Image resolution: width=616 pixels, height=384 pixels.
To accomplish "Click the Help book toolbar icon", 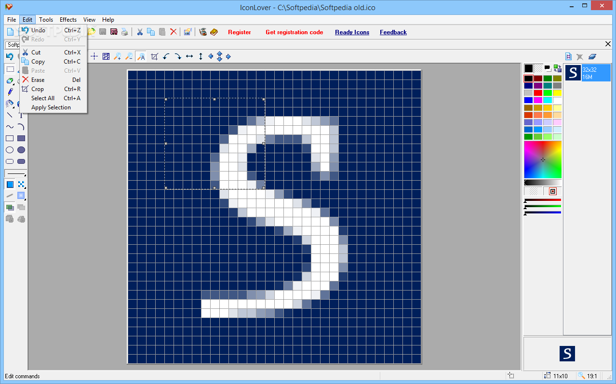I will point(214,32).
